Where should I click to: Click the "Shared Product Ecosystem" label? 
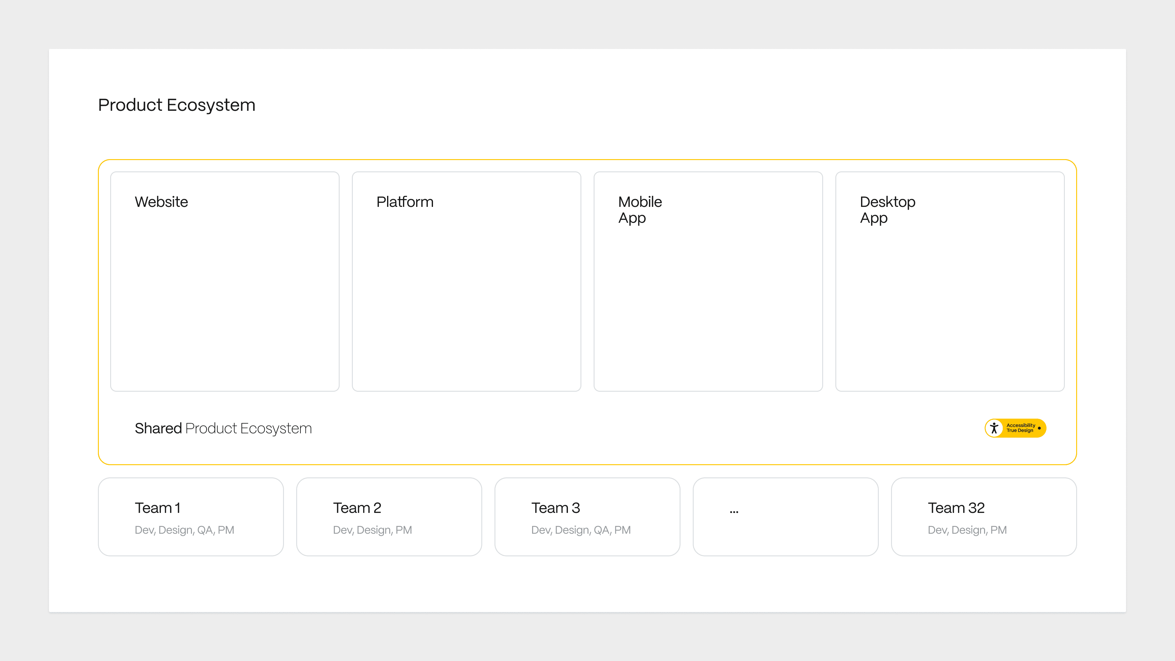(x=223, y=428)
